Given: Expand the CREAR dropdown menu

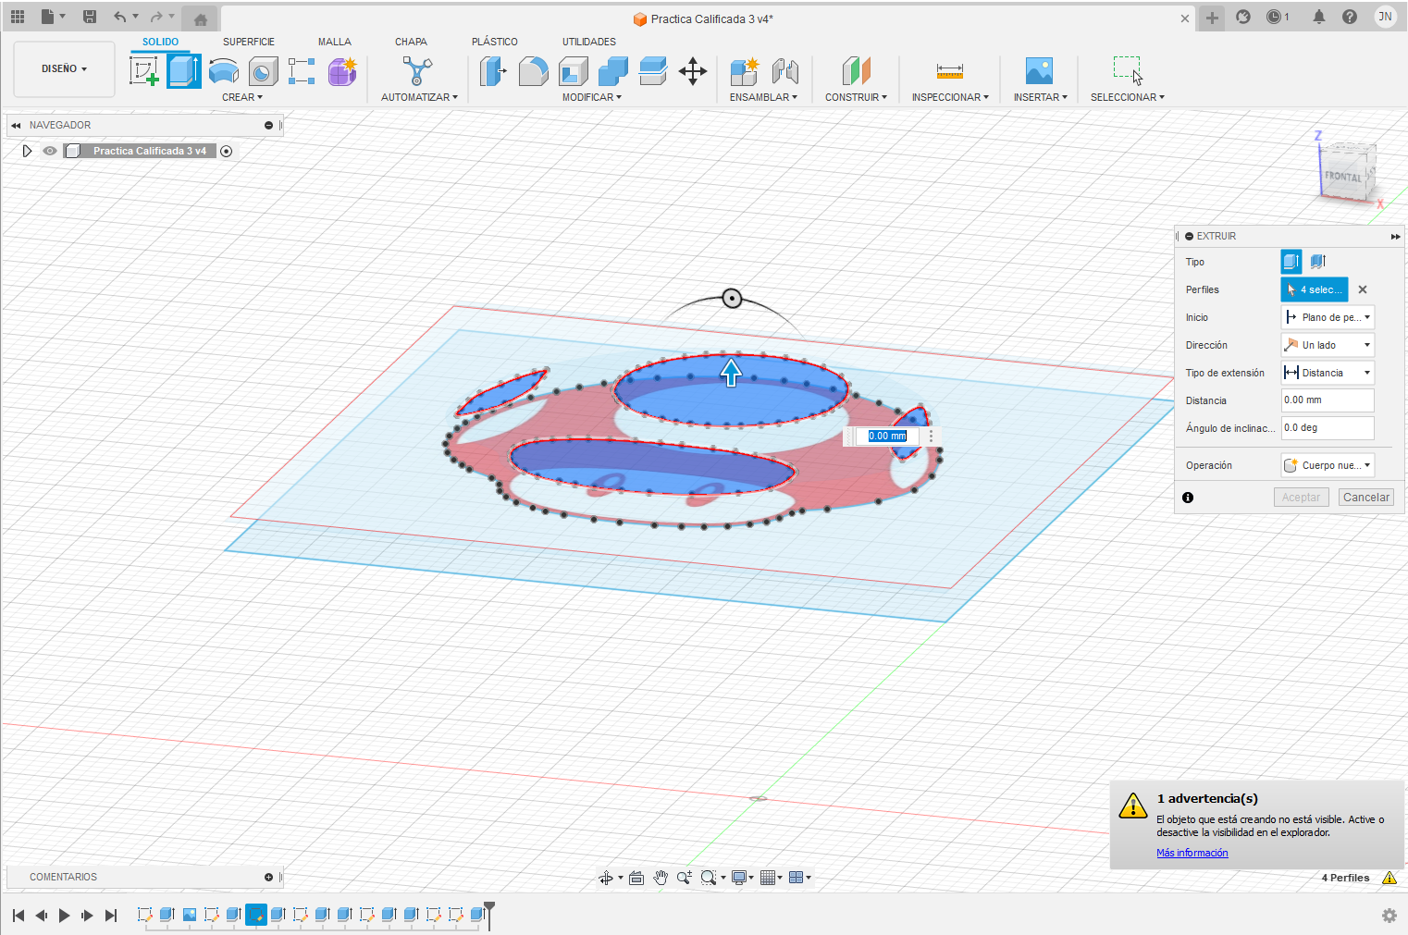Looking at the screenshot, I should pyautogui.click(x=242, y=97).
